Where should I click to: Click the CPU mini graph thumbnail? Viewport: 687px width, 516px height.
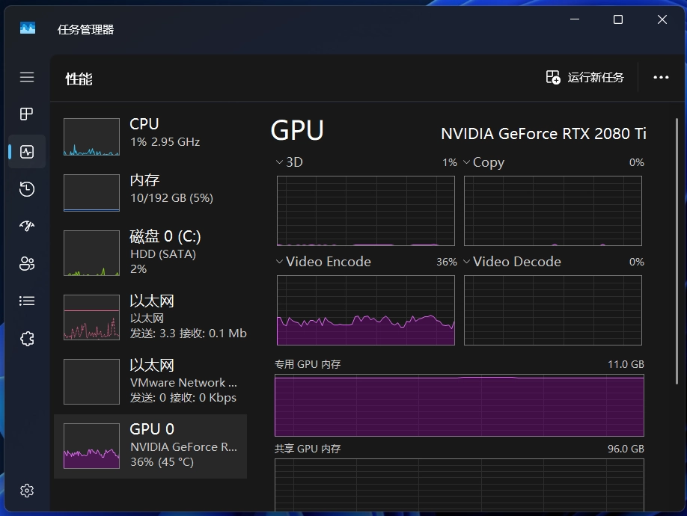point(91,137)
